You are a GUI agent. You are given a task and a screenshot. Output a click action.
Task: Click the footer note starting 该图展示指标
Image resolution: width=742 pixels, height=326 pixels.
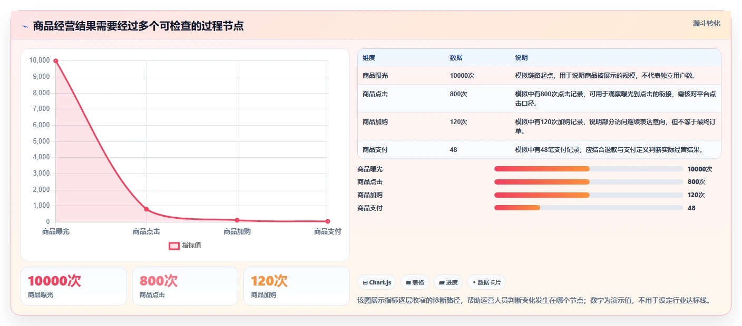534,301
